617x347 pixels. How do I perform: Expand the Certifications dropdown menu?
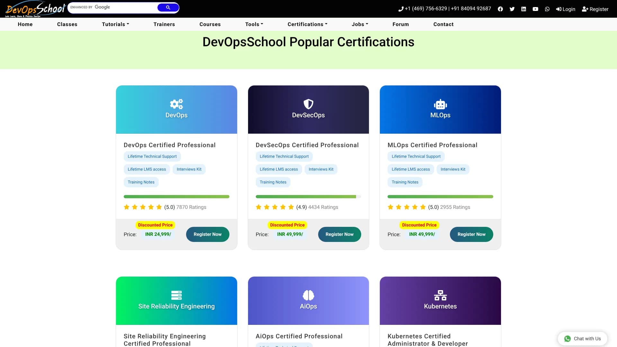point(308,24)
